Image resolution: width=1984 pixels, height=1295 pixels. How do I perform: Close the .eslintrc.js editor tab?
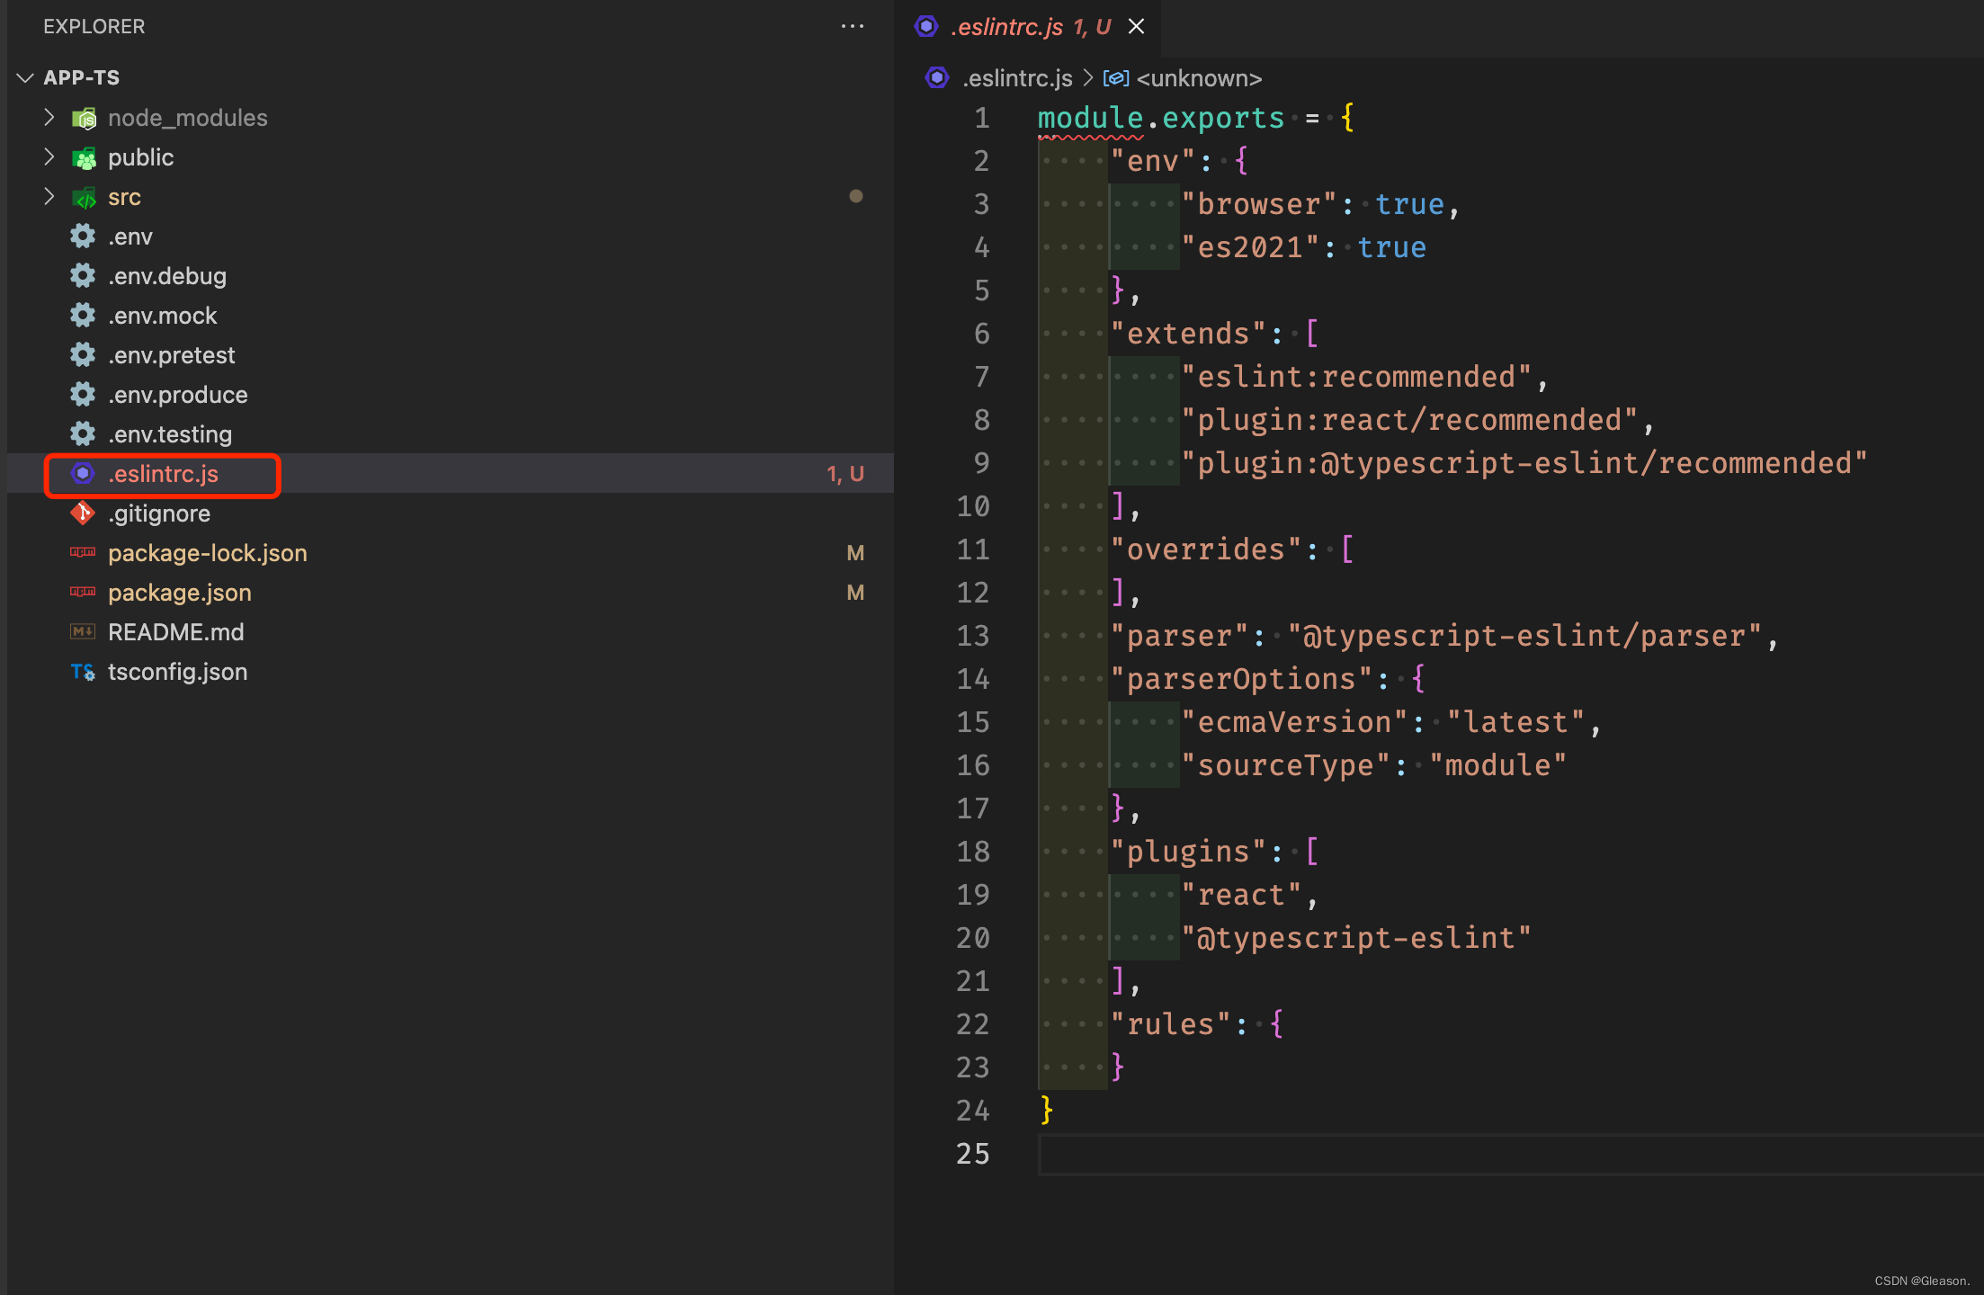1137,27
